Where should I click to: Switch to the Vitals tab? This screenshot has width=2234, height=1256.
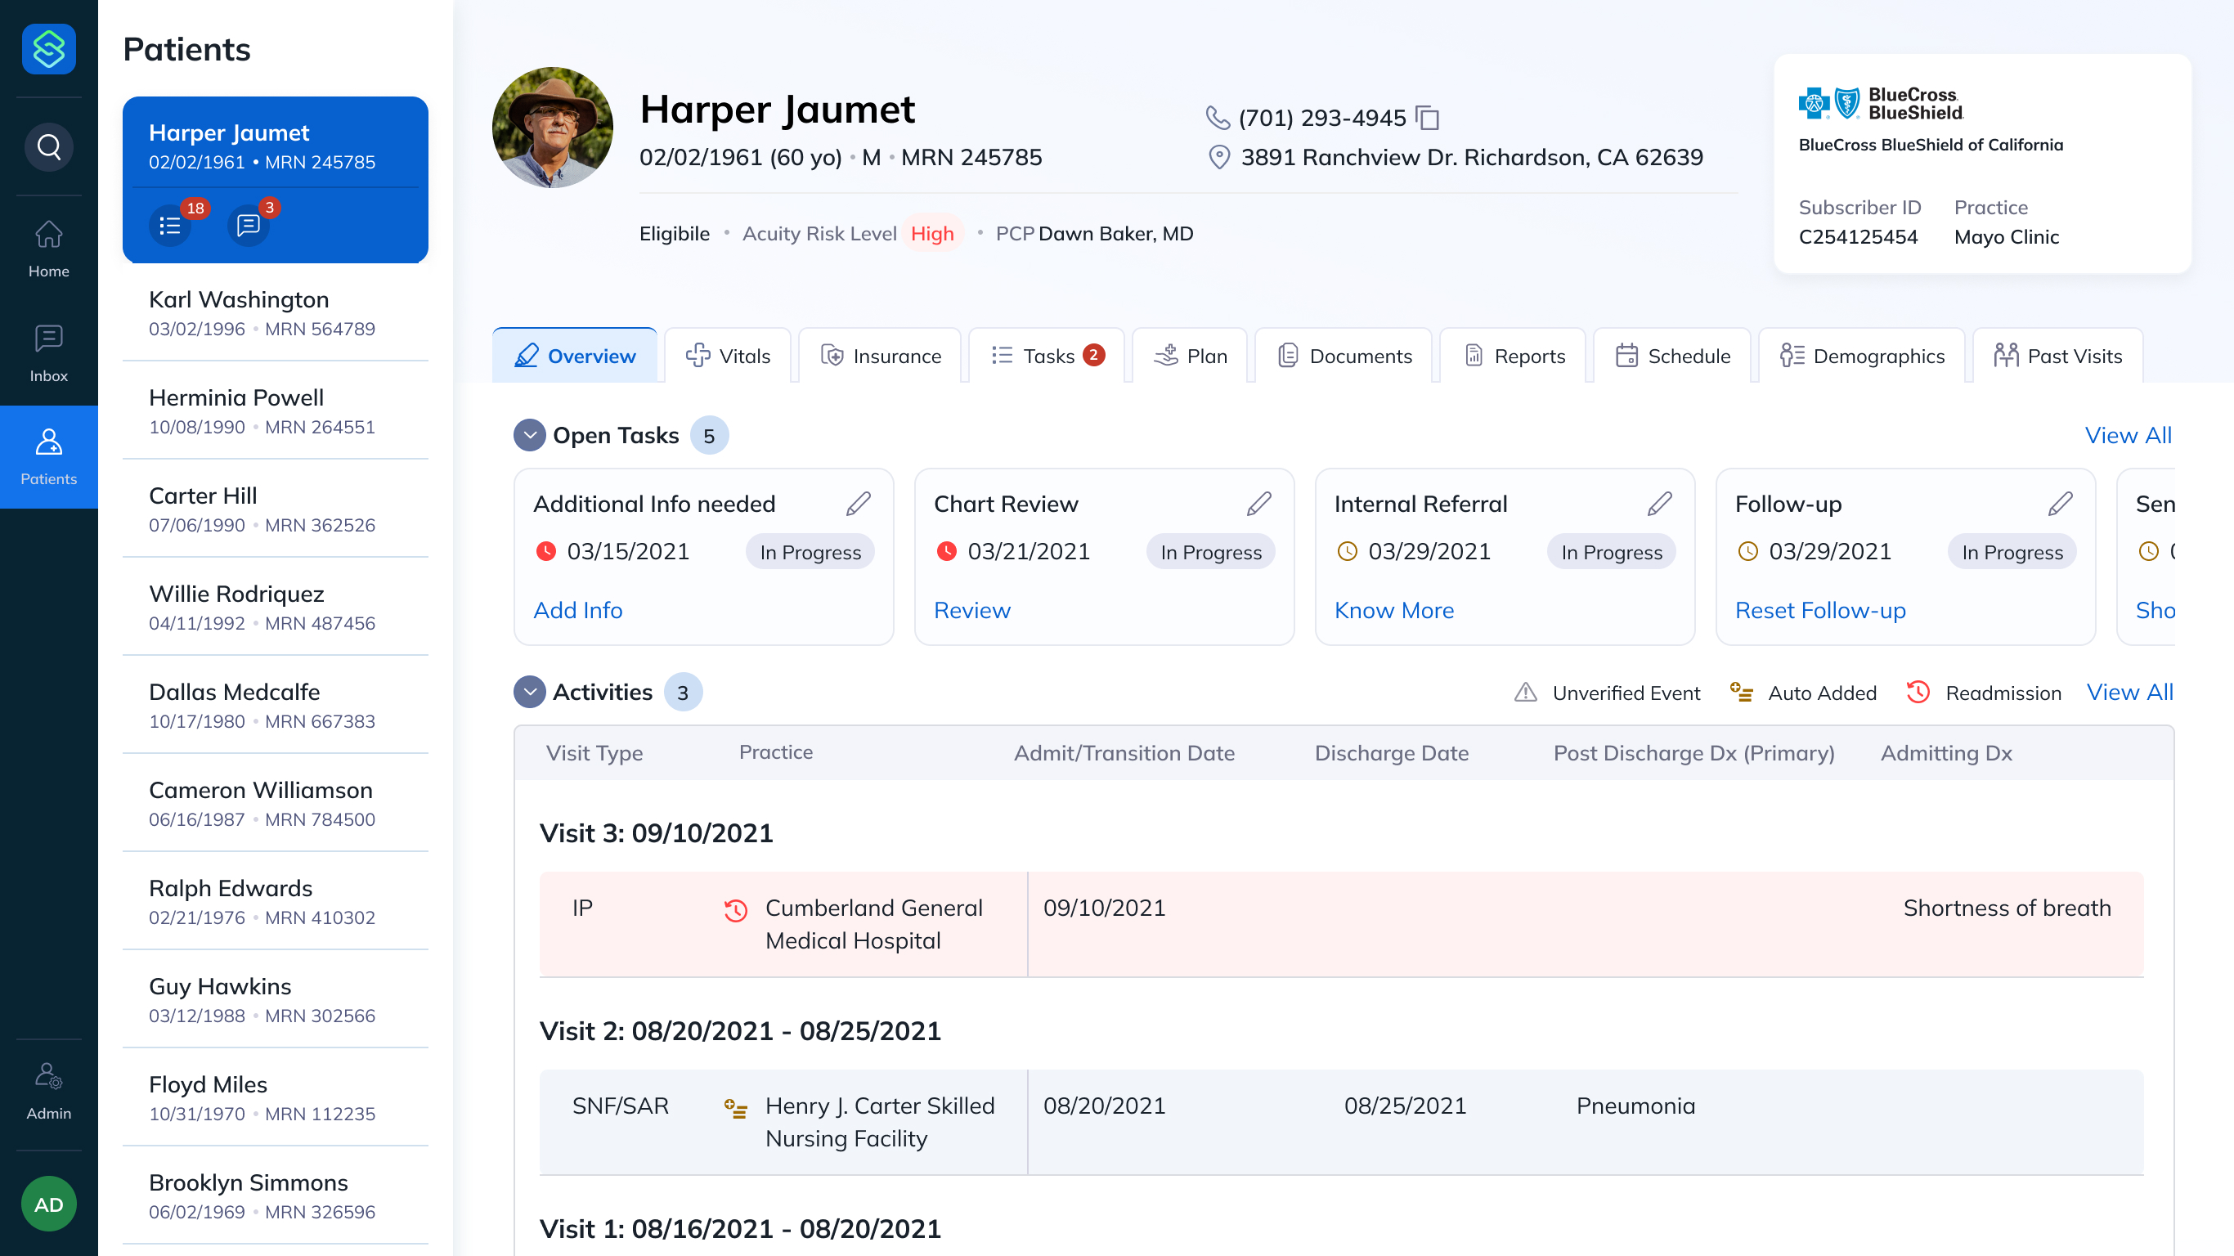click(728, 356)
